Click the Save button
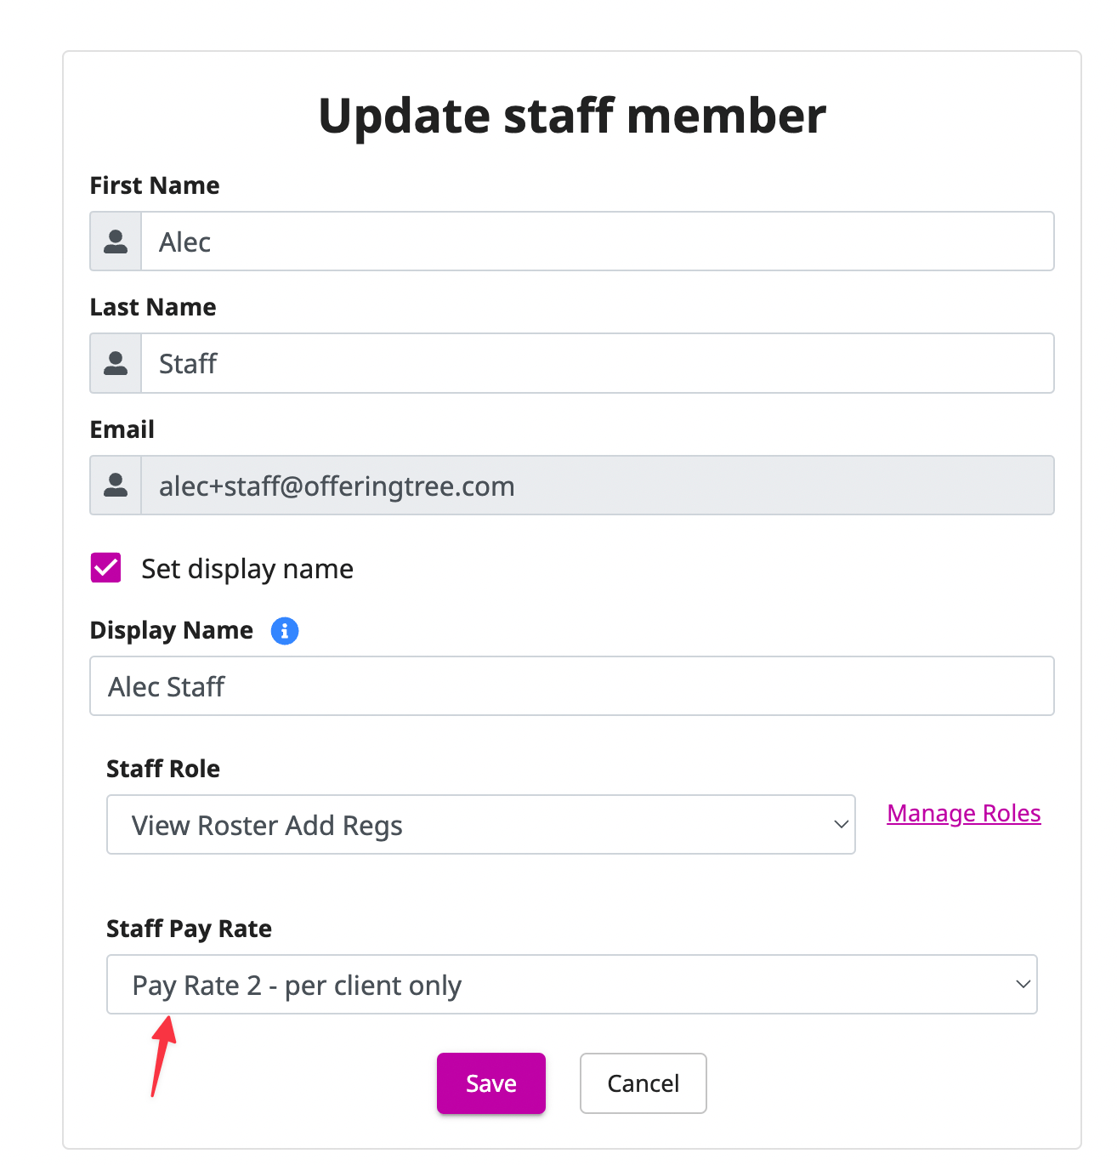The image size is (1117, 1165). click(490, 1083)
